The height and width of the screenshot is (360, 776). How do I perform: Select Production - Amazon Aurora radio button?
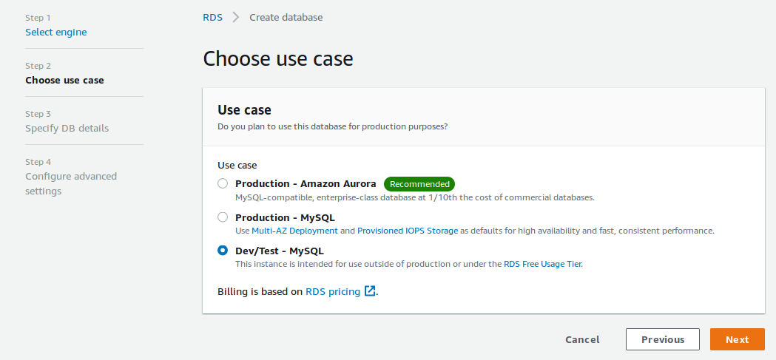pos(223,183)
